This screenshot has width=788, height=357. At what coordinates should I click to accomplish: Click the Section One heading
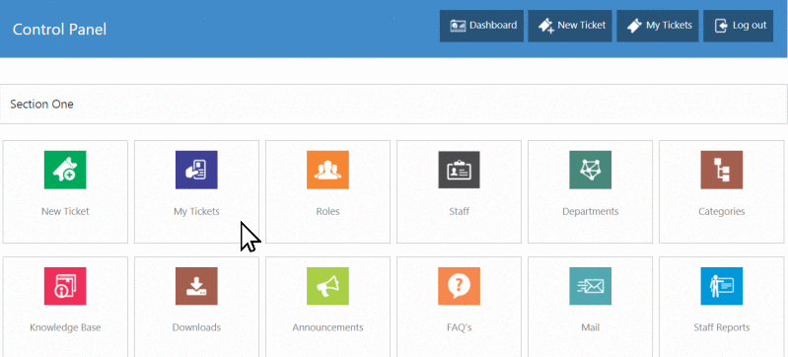pos(41,105)
